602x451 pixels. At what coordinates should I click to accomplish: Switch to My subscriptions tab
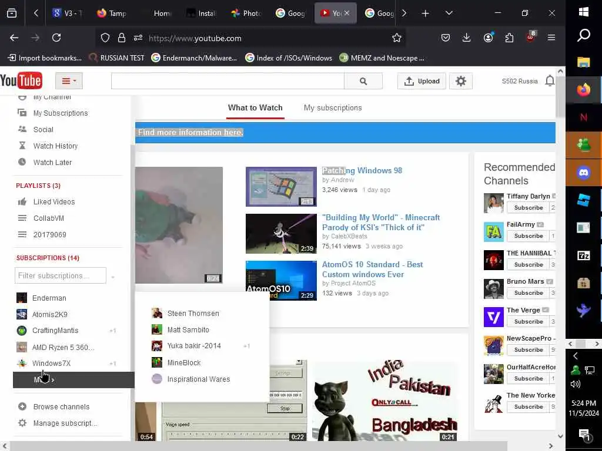(x=333, y=108)
